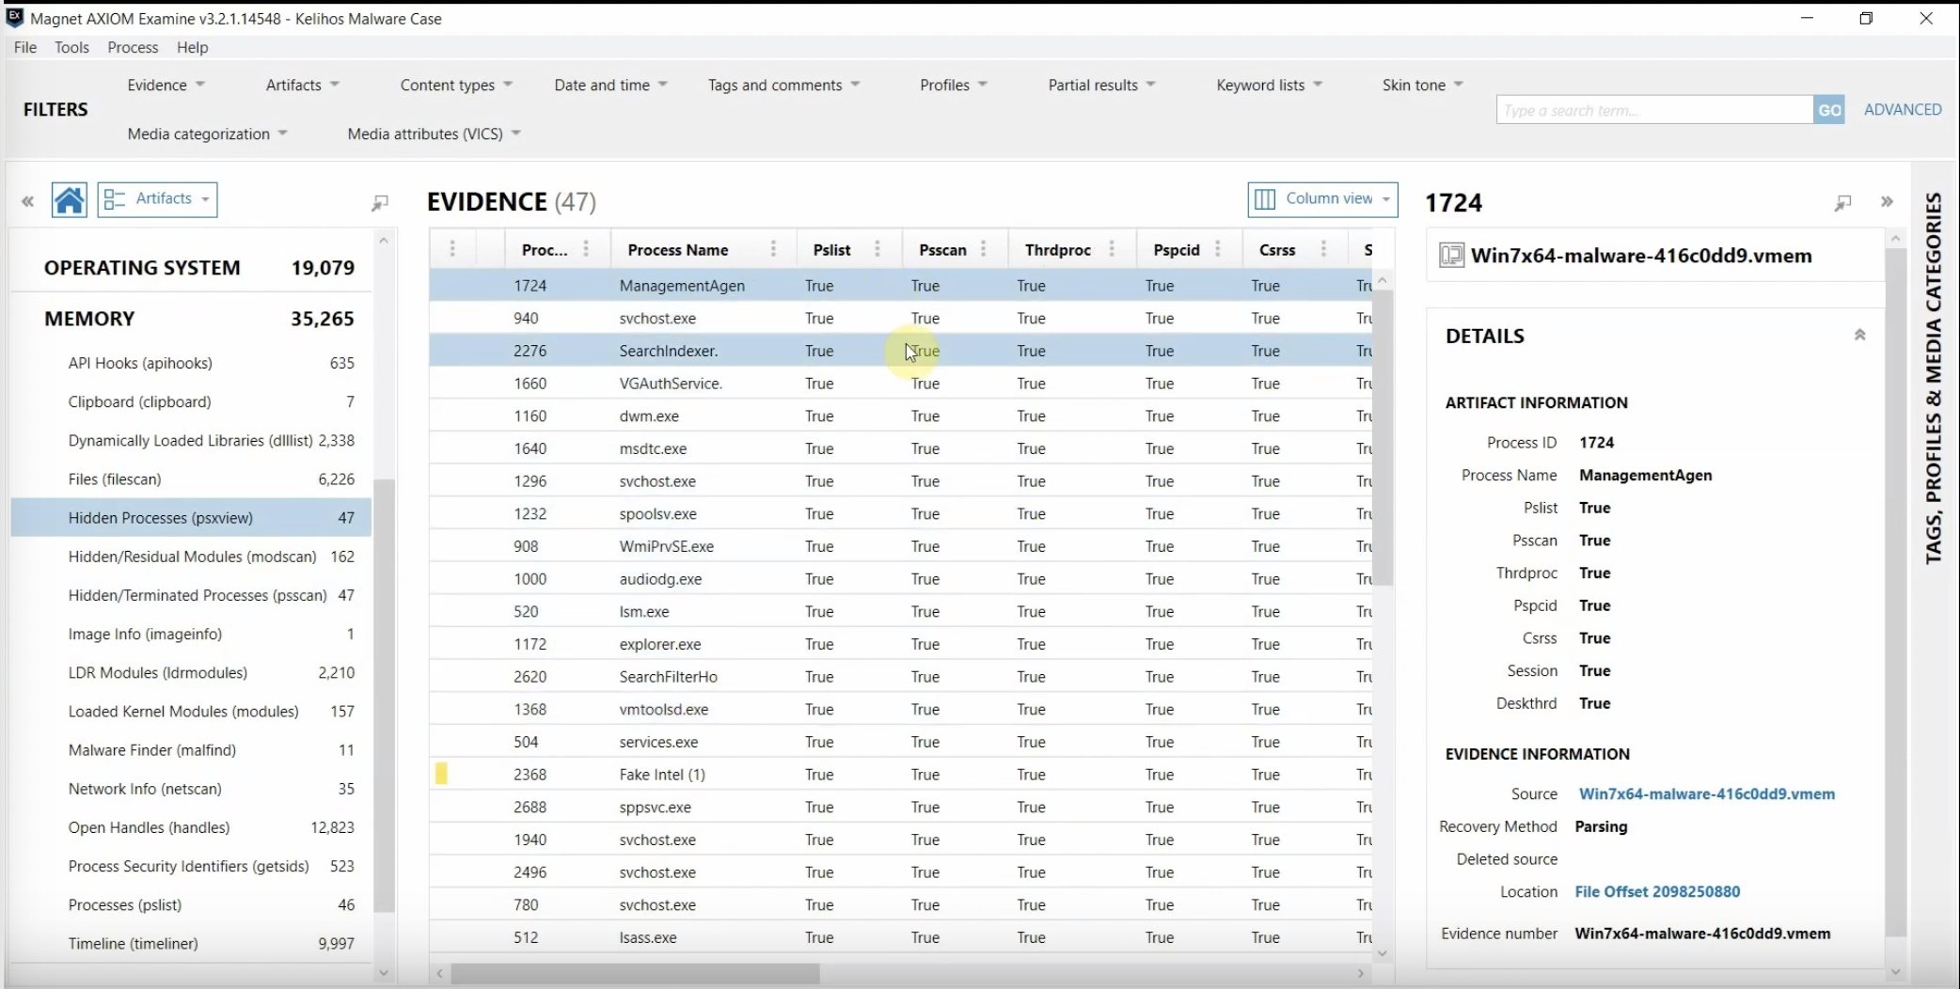Select Open Handles (handles) category
The height and width of the screenshot is (989, 1960).
click(191, 827)
